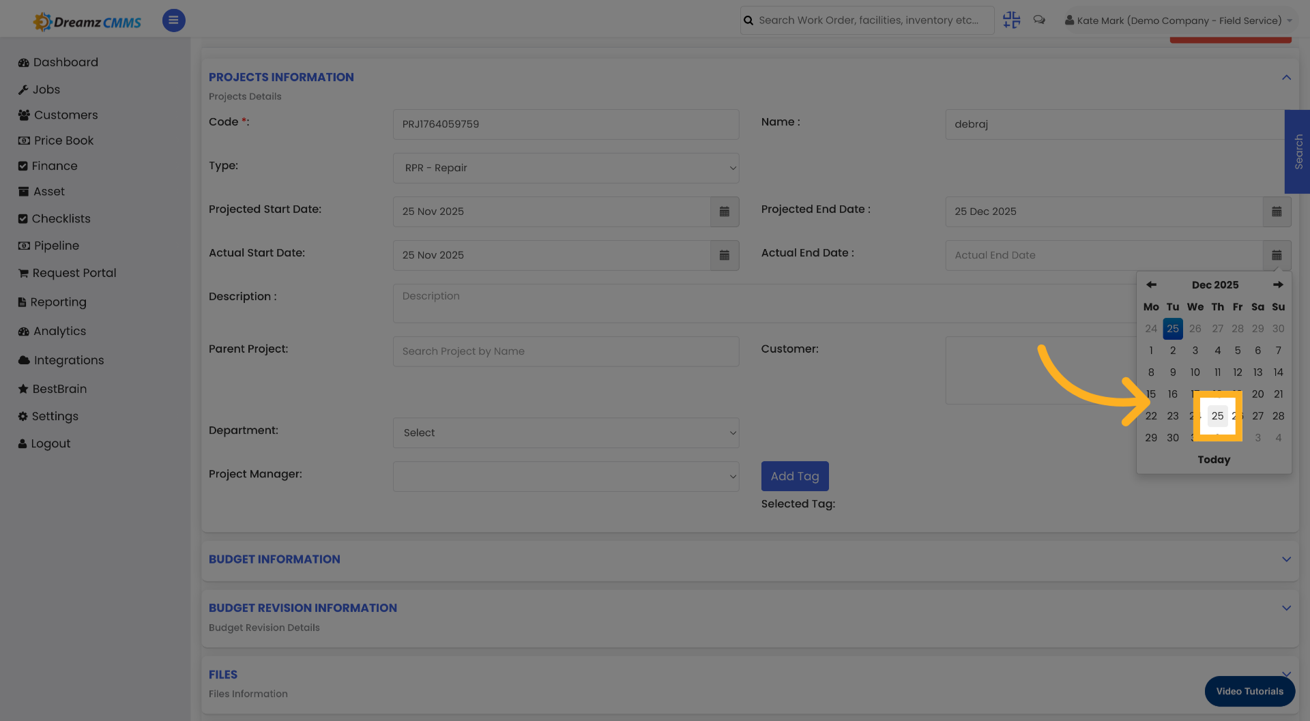Click the Actual Start Date field
This screenshot has height=721, width=1310.
point(551,255)
